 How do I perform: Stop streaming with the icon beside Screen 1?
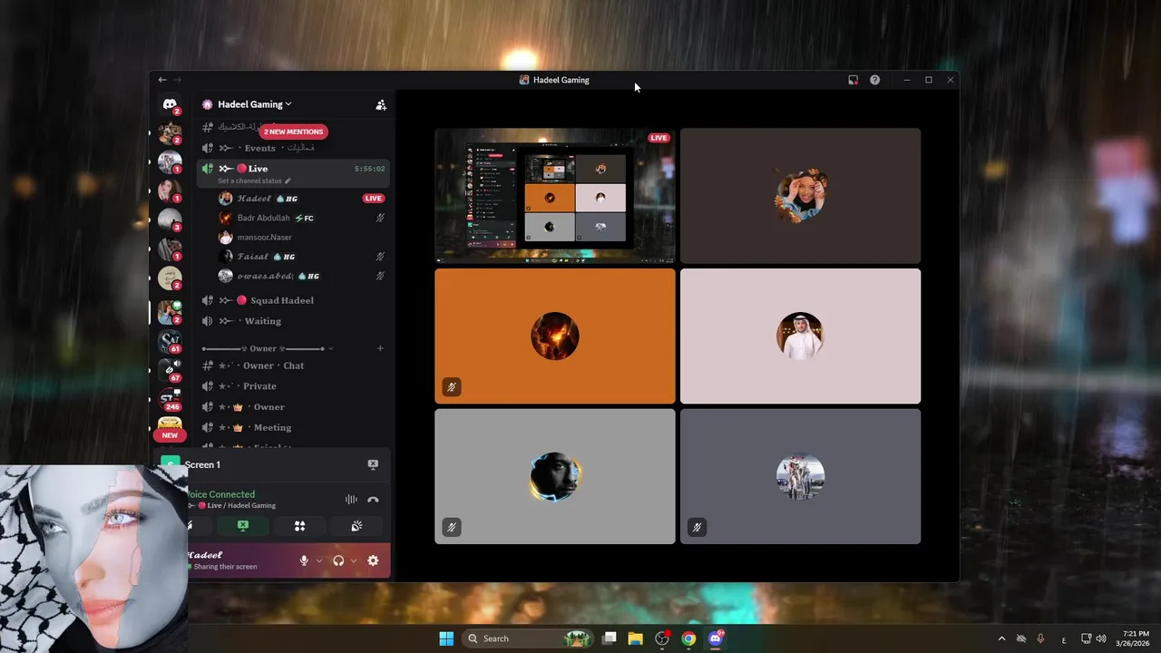coord(373,464)
